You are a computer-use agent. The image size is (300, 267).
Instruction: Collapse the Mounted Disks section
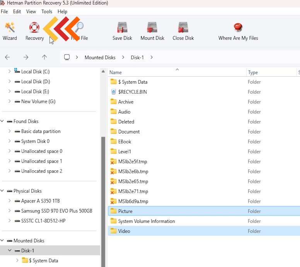coord(2,241)
